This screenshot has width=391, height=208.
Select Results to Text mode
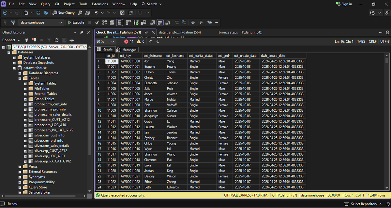tap(152, 23)
